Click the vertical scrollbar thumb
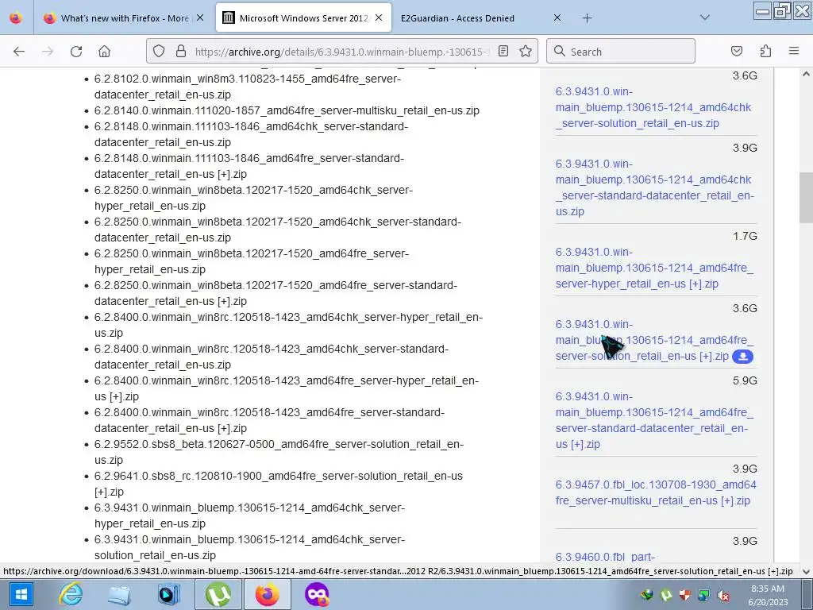Screen dimensions: 813x610 (x=806, y=197)
